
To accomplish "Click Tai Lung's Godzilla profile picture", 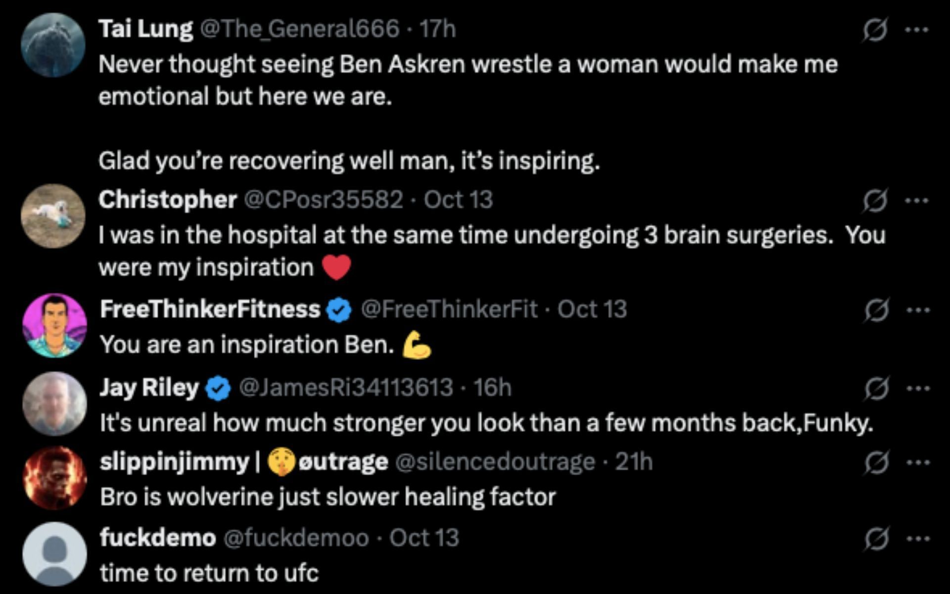I will [x=53, y=45].
